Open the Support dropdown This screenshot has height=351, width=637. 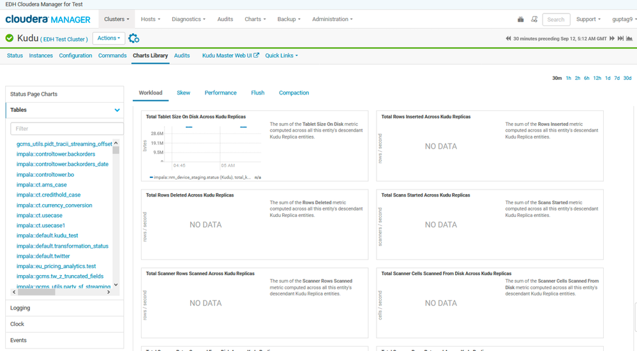point(588,19)
